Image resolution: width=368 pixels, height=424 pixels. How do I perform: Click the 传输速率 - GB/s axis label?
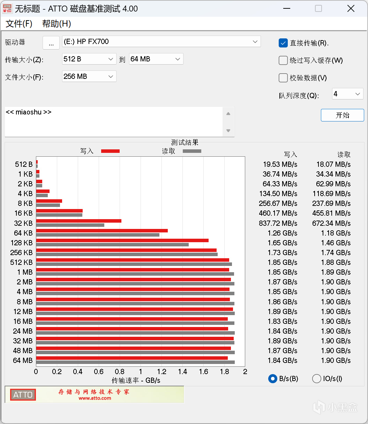pos(136,380)
